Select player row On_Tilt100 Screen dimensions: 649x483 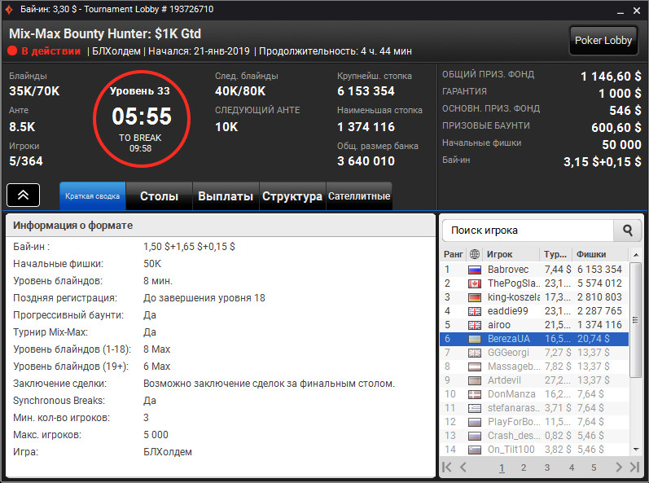[x=534, y=450]
